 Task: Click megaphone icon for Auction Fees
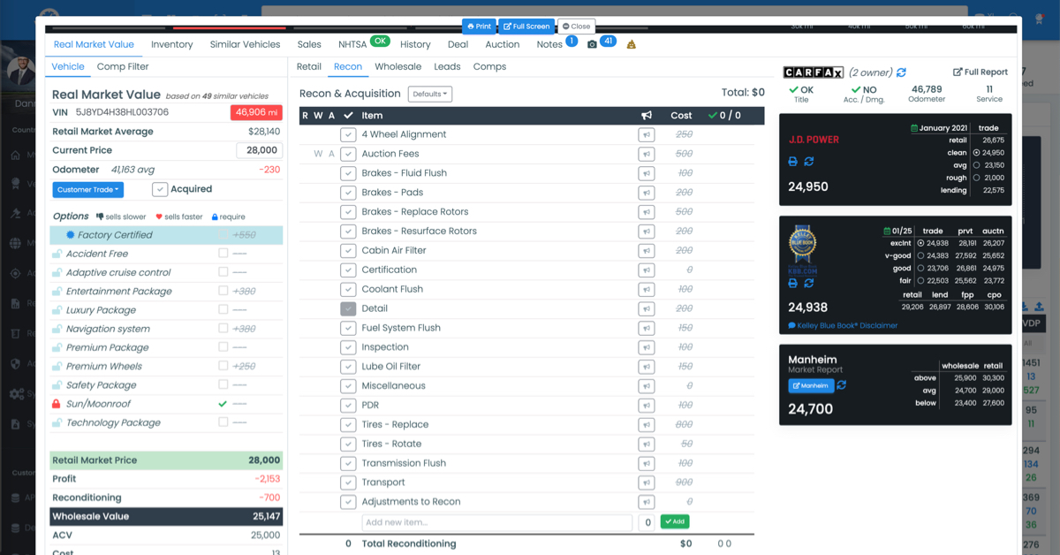click(x=646, y=154)
